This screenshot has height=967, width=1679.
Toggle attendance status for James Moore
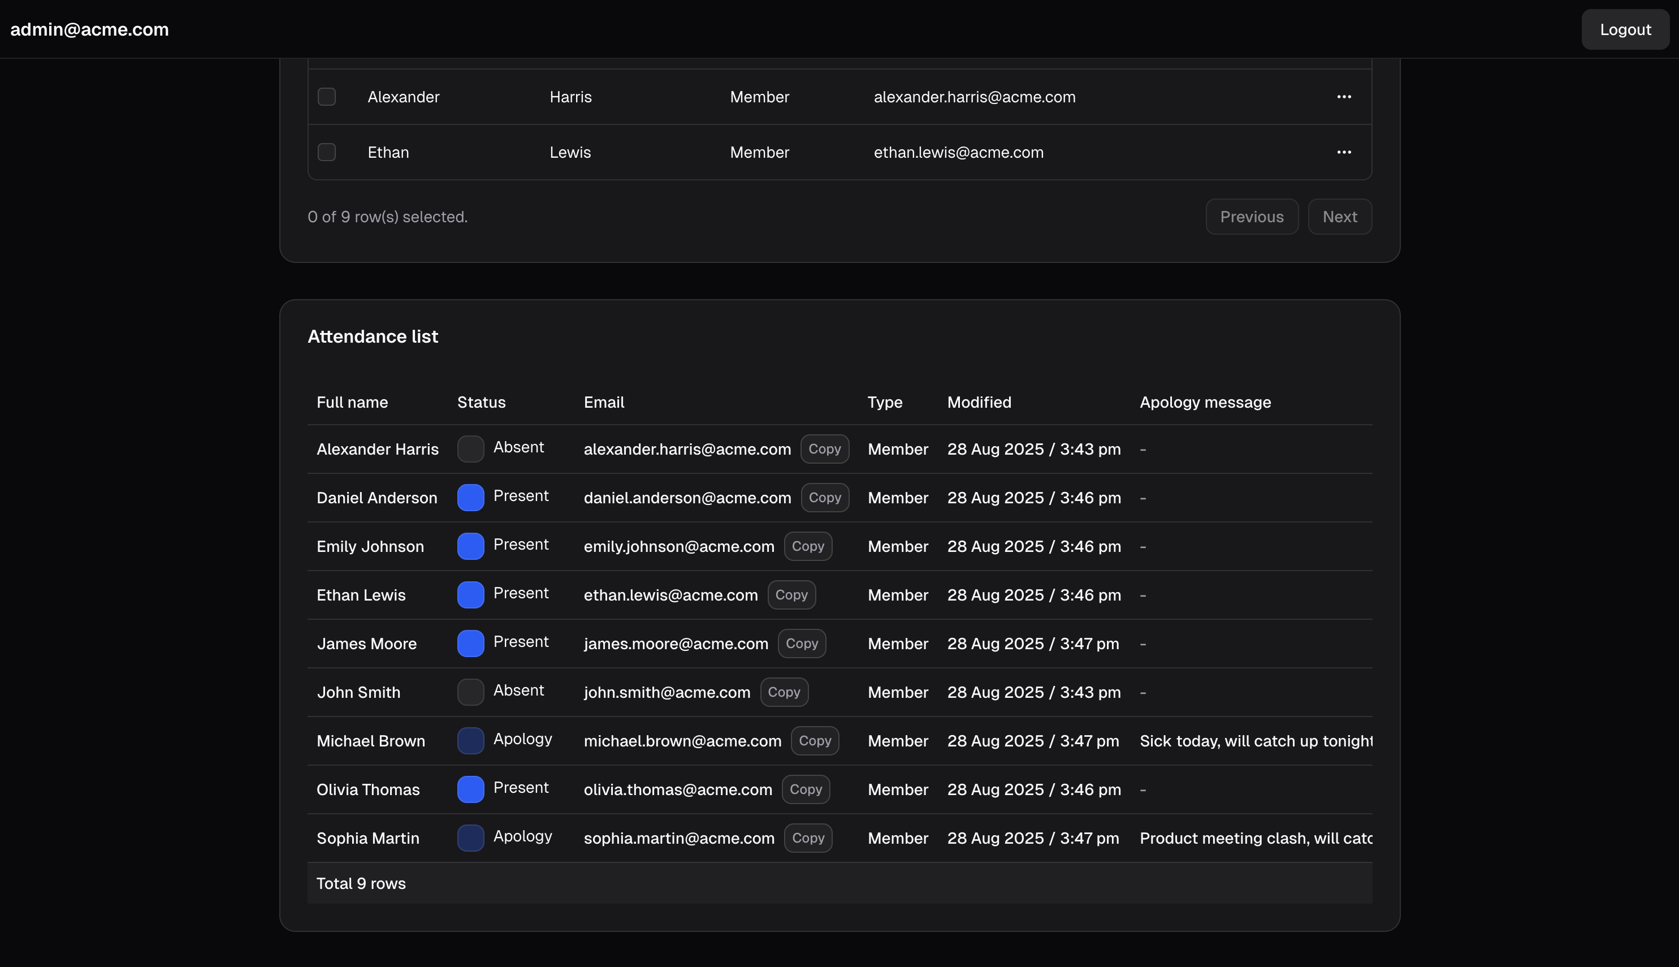(471, 643)
